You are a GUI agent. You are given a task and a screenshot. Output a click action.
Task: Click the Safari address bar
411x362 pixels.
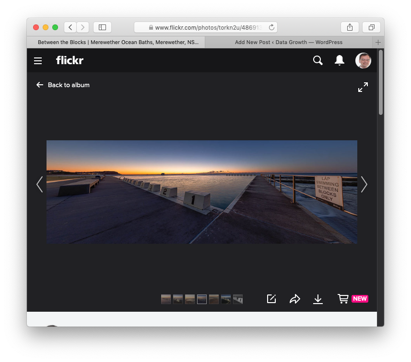[x=206, y=27]
